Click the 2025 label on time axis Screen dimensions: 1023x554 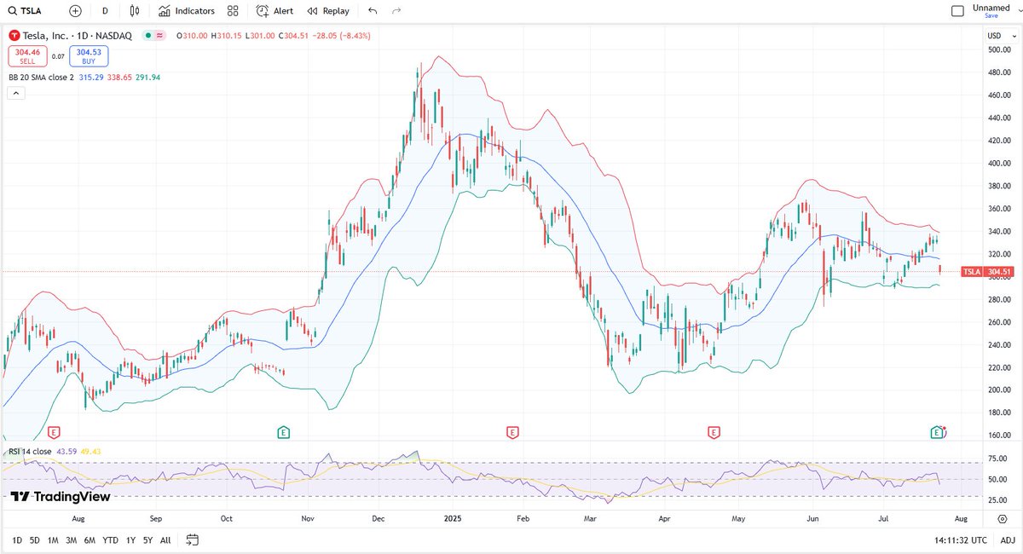click(452, 517)
